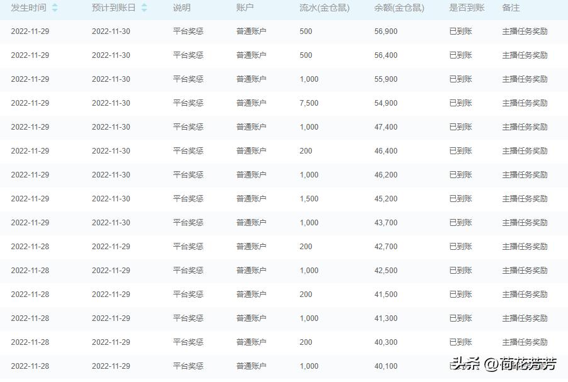
Task: Sort table by the 发生时间 column header
Action: pyautogui.click(x=28, y=8)
